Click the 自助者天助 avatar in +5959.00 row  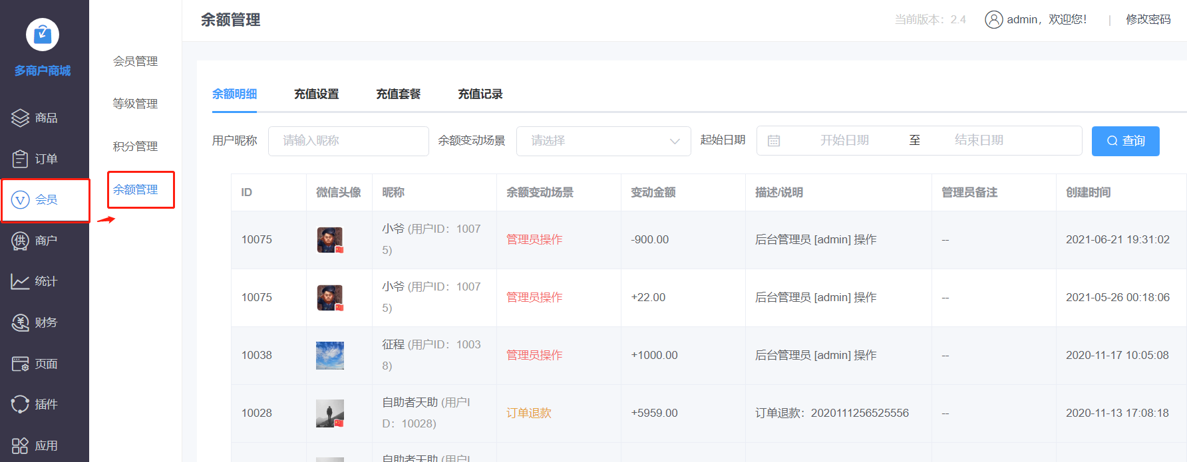click(x=330, y=413)
